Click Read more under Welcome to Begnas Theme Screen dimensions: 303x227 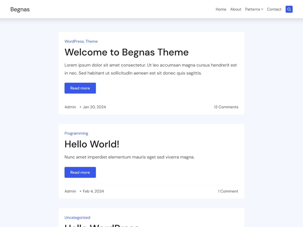[80, 88]
